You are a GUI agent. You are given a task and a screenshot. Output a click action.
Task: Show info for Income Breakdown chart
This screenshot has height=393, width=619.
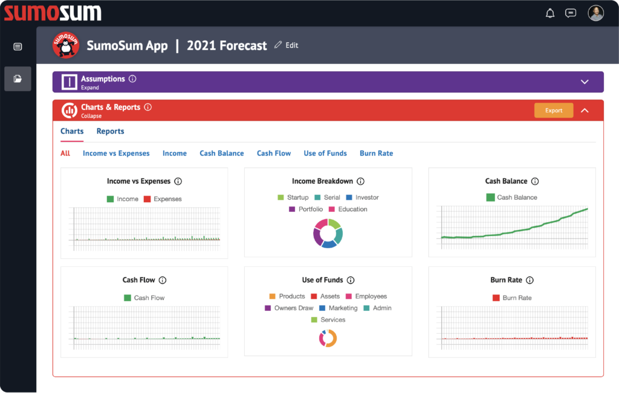click(360, 181)
